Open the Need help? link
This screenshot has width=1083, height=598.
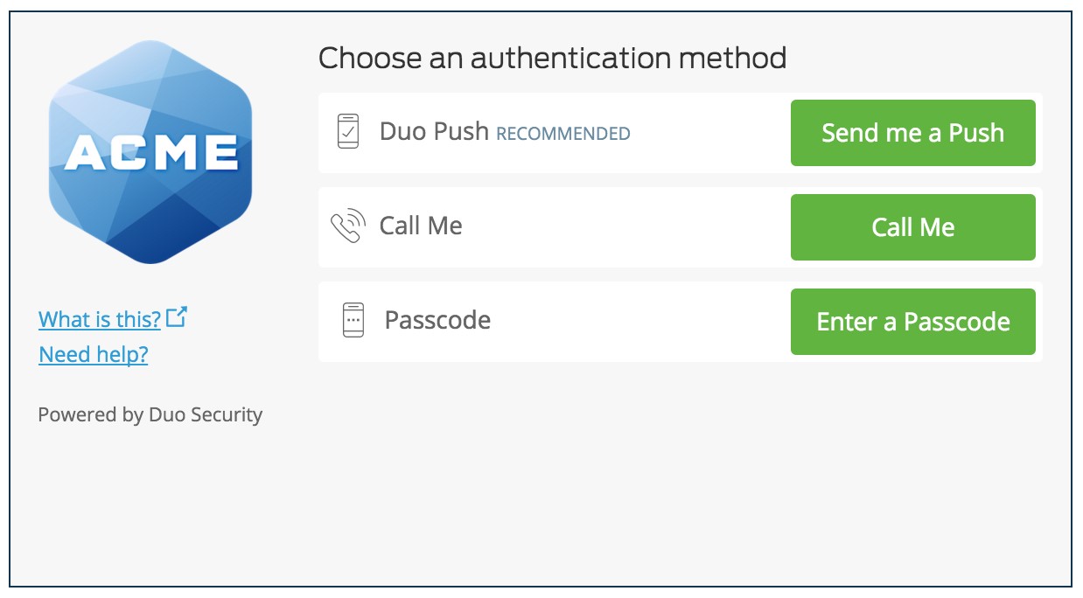pyautogui.click(x=94, y=354)
